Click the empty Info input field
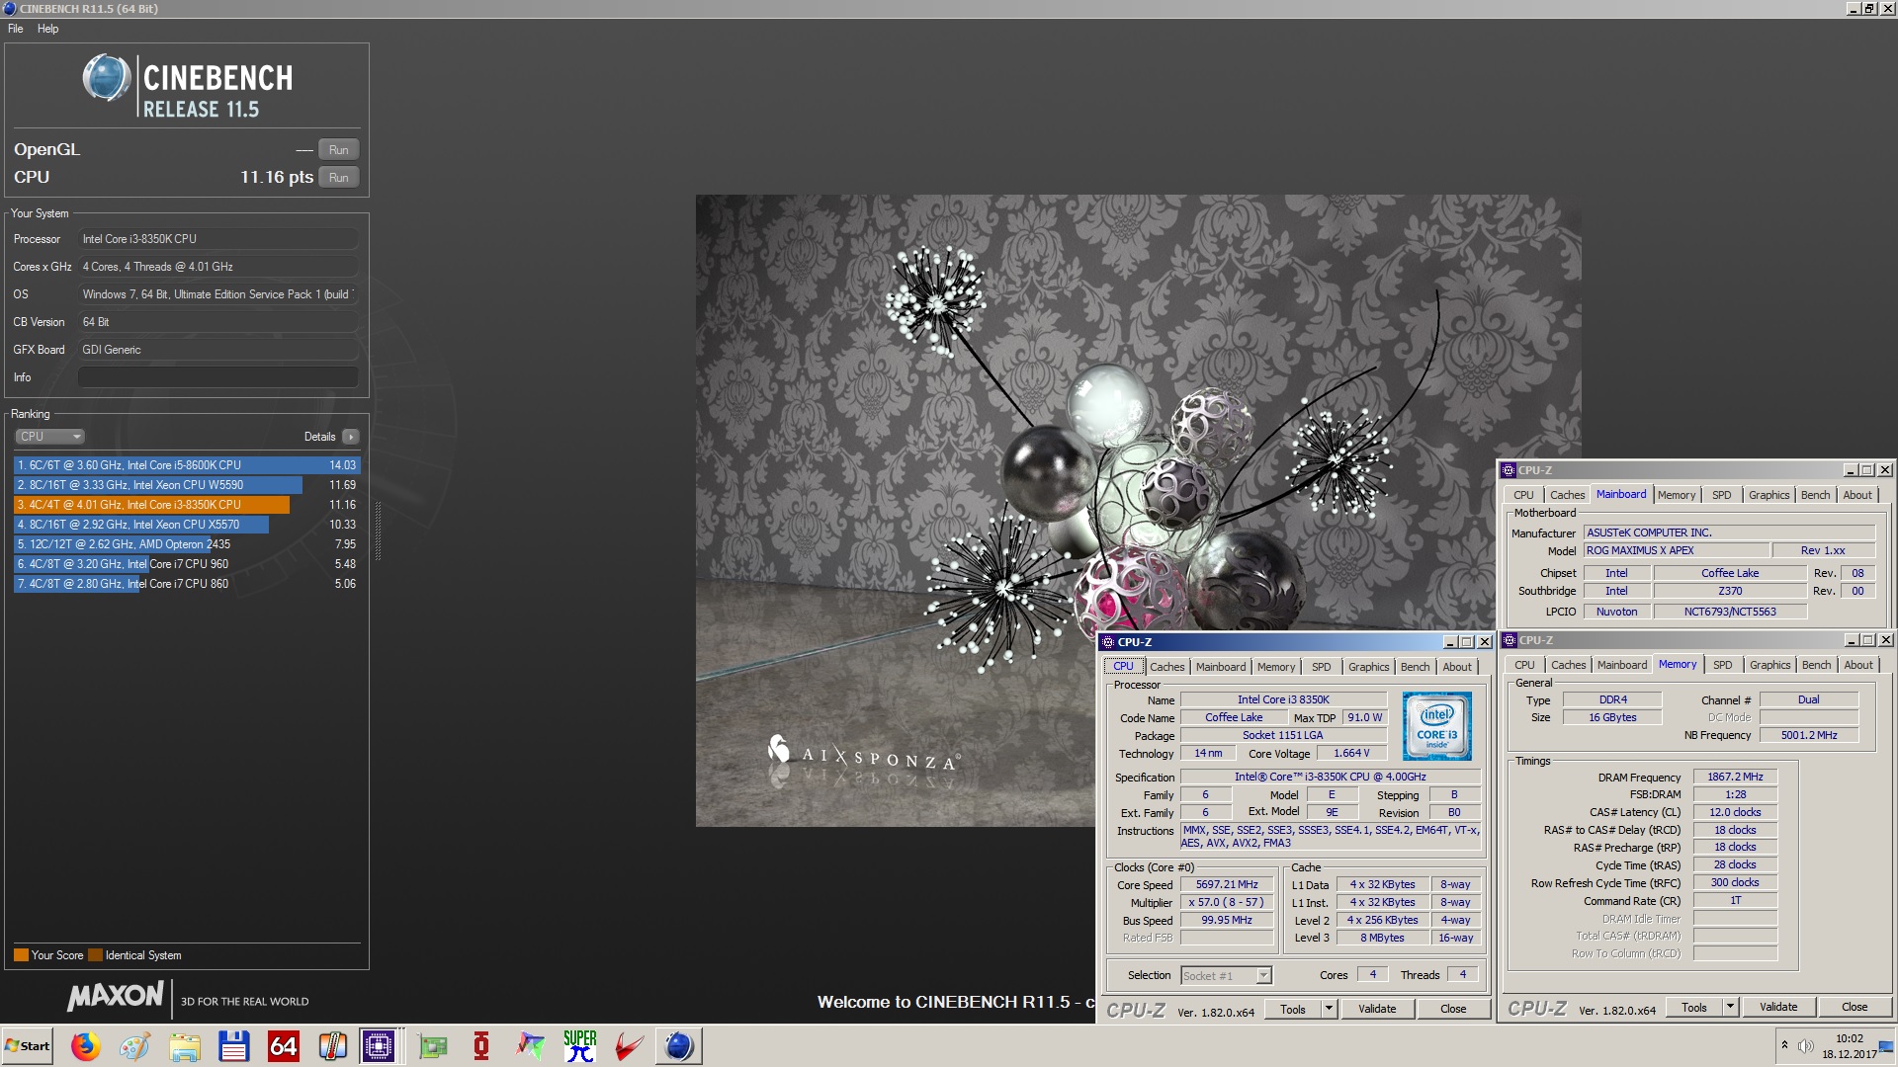This screenshot has width=1898, height=1067. click(218, 377)
